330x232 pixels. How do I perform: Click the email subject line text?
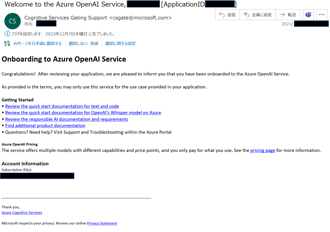coord(120,4)
